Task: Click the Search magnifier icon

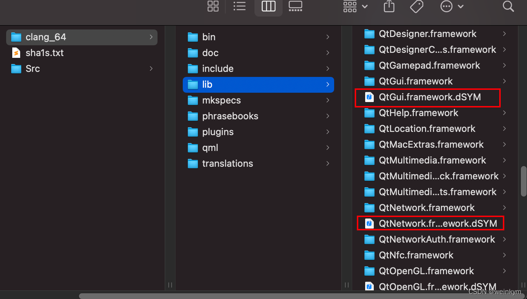Action: [x=508, y=6]
